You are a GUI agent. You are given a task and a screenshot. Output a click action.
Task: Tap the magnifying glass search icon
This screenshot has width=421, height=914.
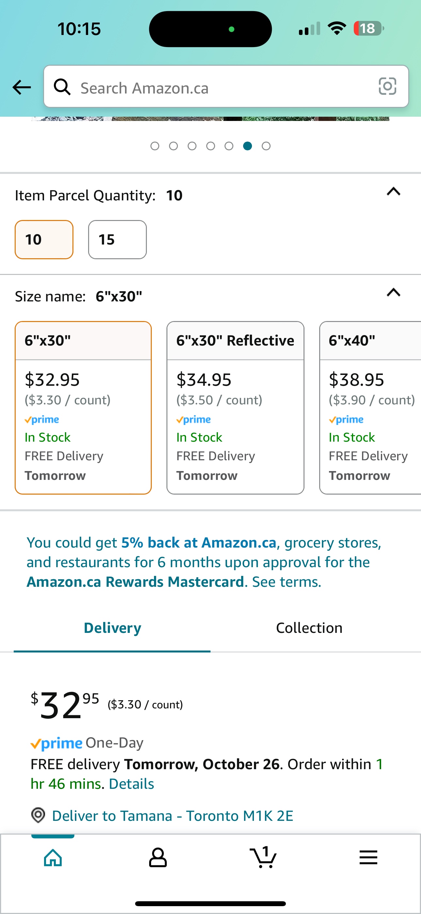pos(62,87)
